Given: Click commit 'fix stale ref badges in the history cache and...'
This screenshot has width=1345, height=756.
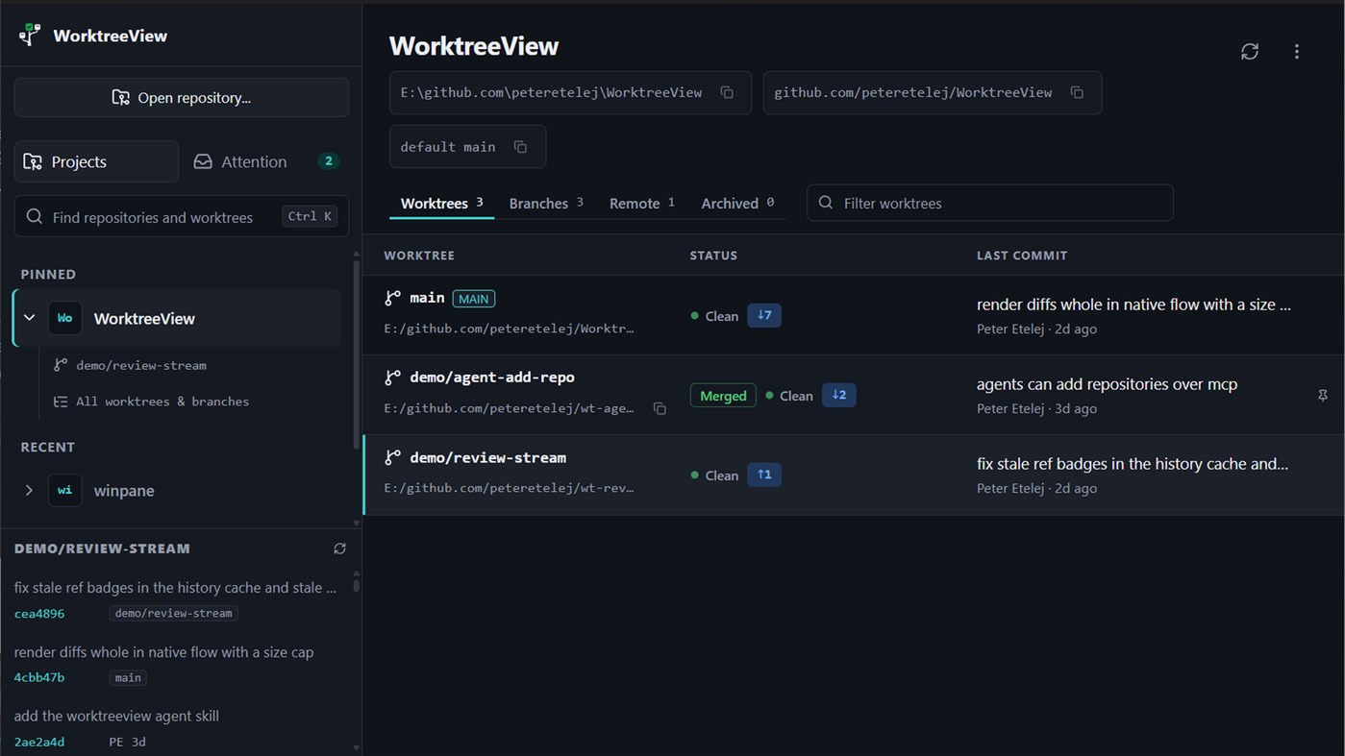Looking at the screenshot, I should pos(1133,464).
